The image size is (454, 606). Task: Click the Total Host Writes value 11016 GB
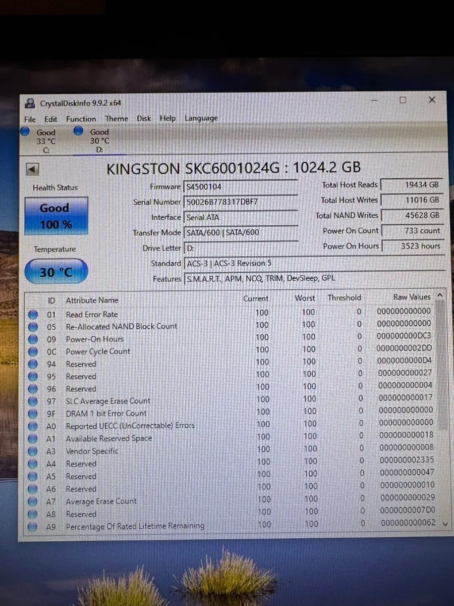pos(412,200)
